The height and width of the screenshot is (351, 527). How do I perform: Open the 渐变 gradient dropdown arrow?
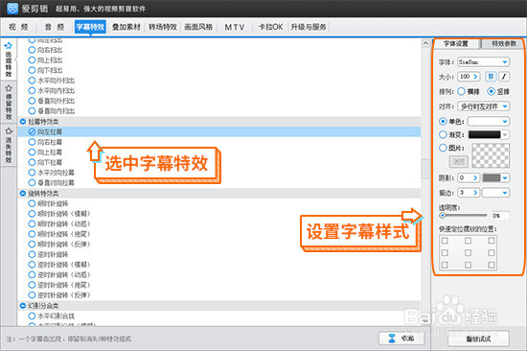point(505,134)
